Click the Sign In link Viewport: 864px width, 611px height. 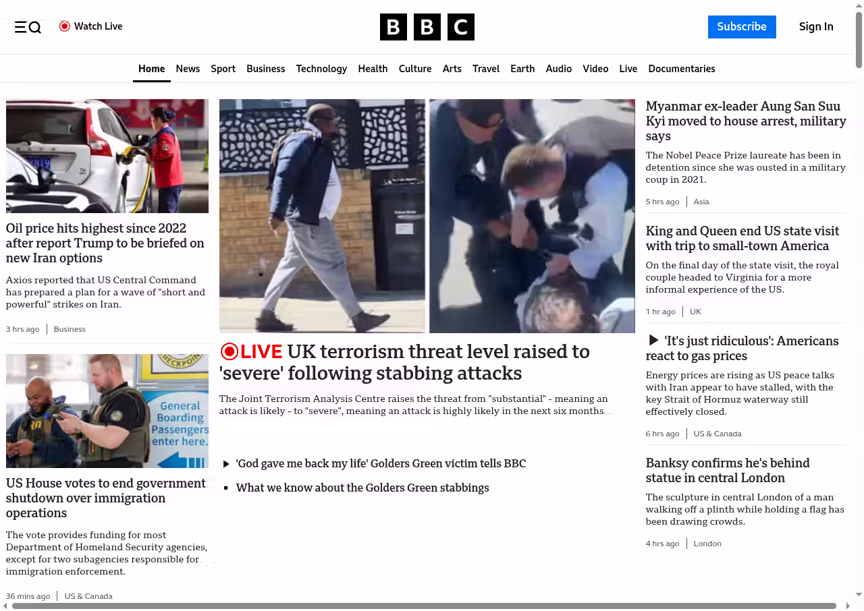[815, 27]
